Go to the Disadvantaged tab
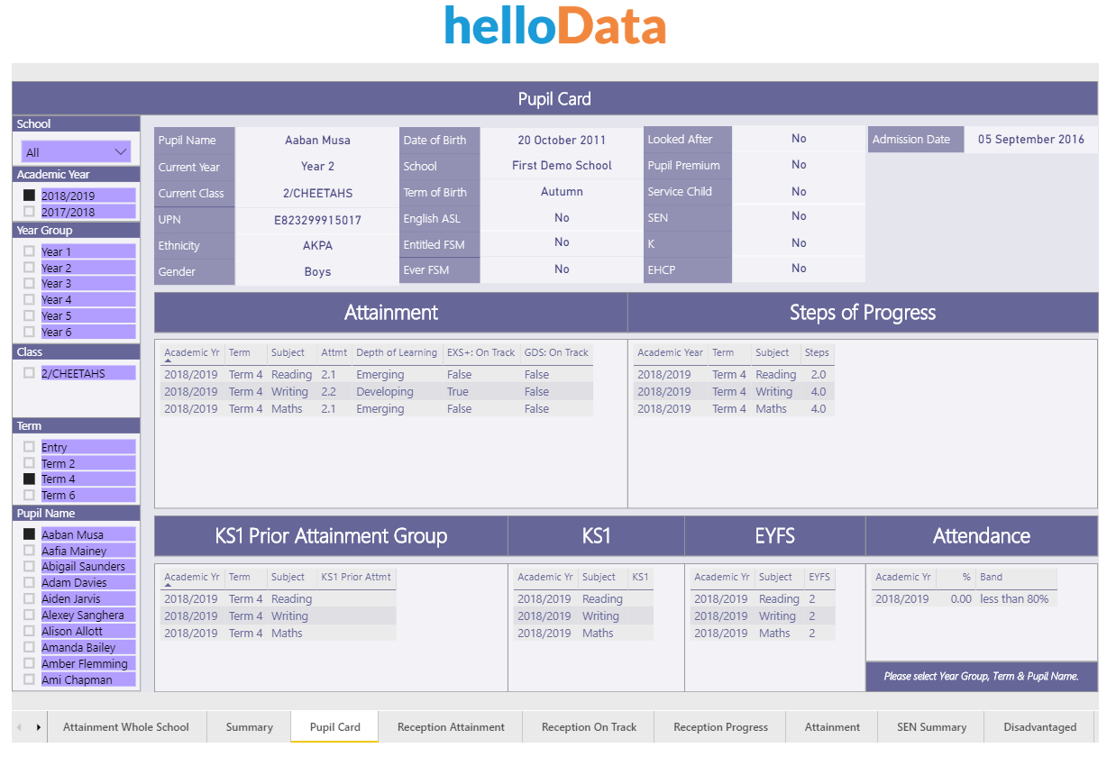This screenshot has width=1116, height=757. [1039, 726]
